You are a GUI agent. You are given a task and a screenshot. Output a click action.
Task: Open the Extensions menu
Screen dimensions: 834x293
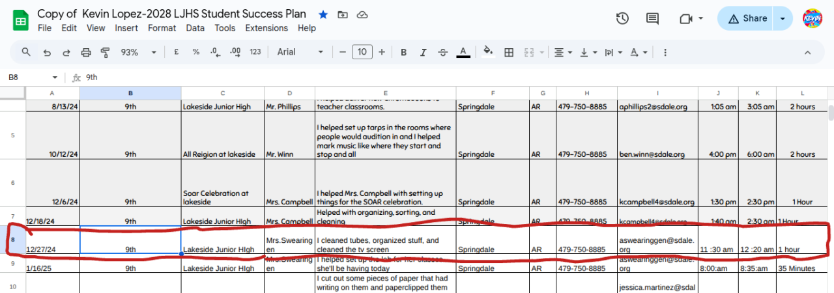click(266, 28)
